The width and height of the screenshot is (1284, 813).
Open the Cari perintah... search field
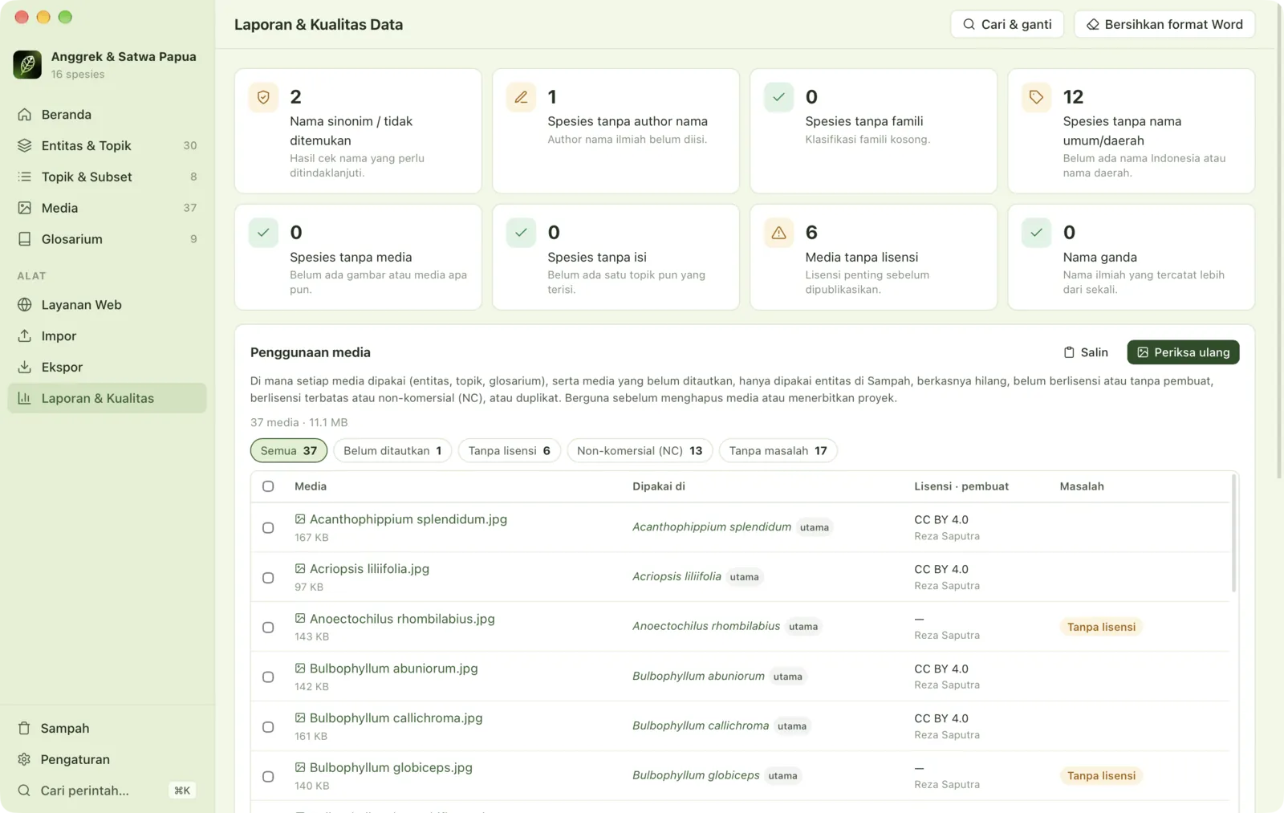(x=107, y=791)
